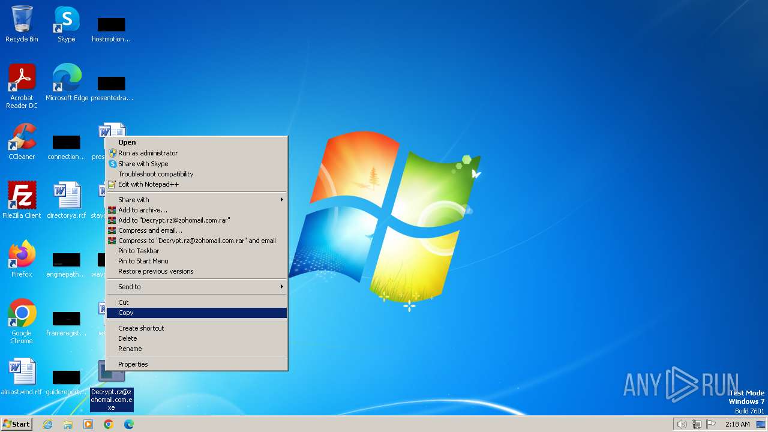Expand the Send to submenu
This screenshot has width=768, height=432.
click(197, 287)
